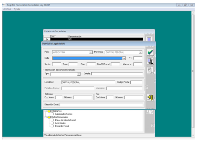200x141 pixels.
Task: Click the disabled document-check icon
Action: pyautogui.click(x=150, y=70)
